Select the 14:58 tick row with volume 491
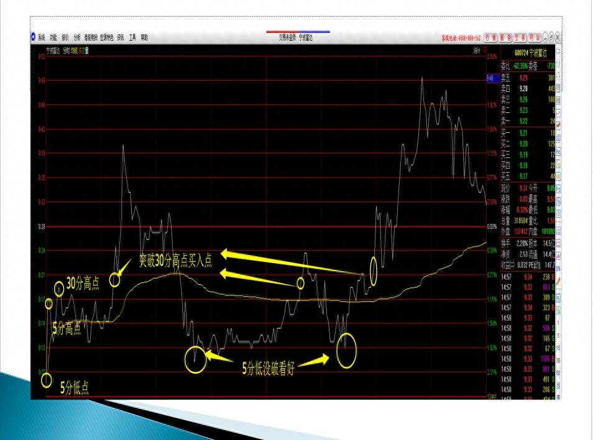The width and height of the screenshot is (593, 440). click(528, 380)
